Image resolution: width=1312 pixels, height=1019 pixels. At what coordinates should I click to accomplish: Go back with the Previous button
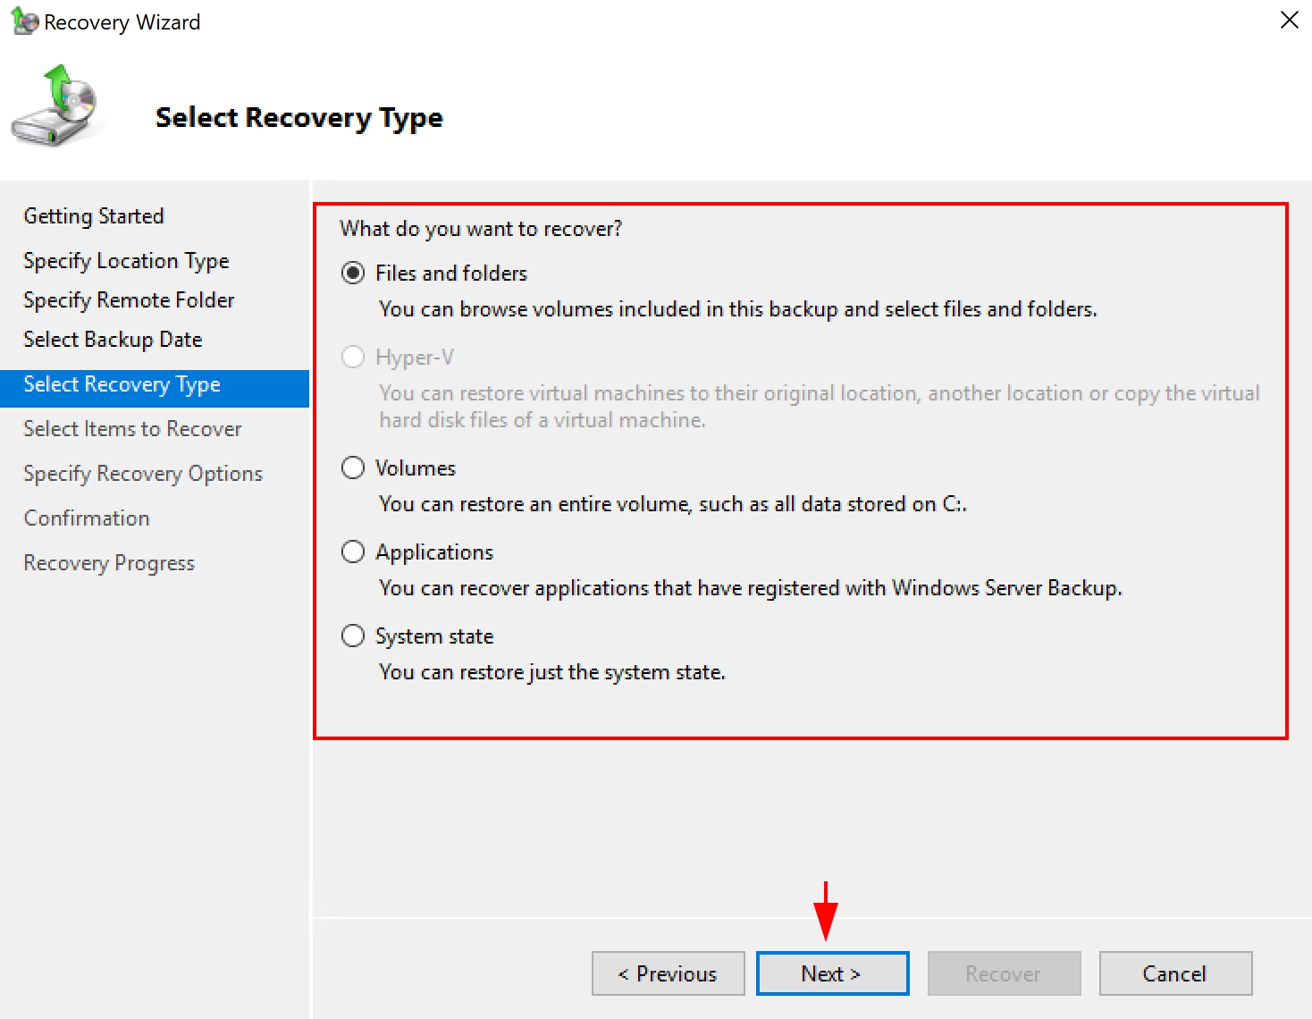pyautogui.click(x=668, y=973)
